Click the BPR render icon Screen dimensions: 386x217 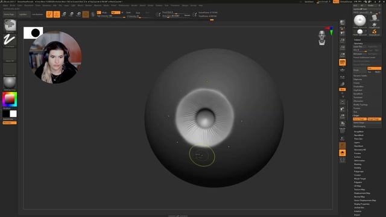click(343, 23)
